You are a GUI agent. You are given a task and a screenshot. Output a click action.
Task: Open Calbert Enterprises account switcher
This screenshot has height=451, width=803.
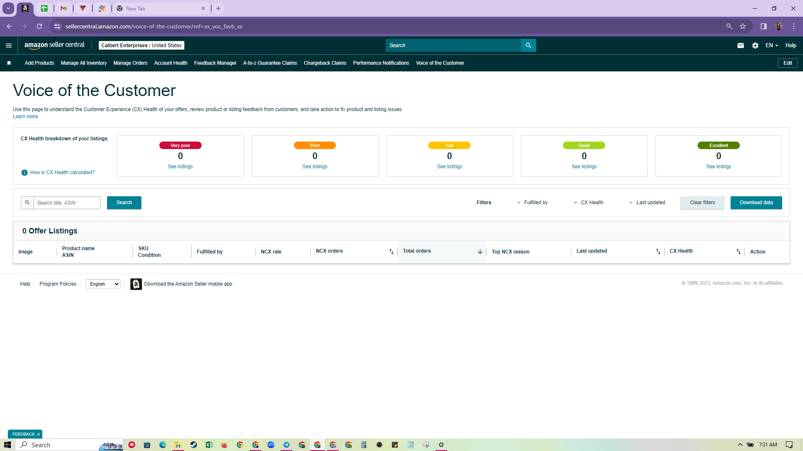point(141,46)
